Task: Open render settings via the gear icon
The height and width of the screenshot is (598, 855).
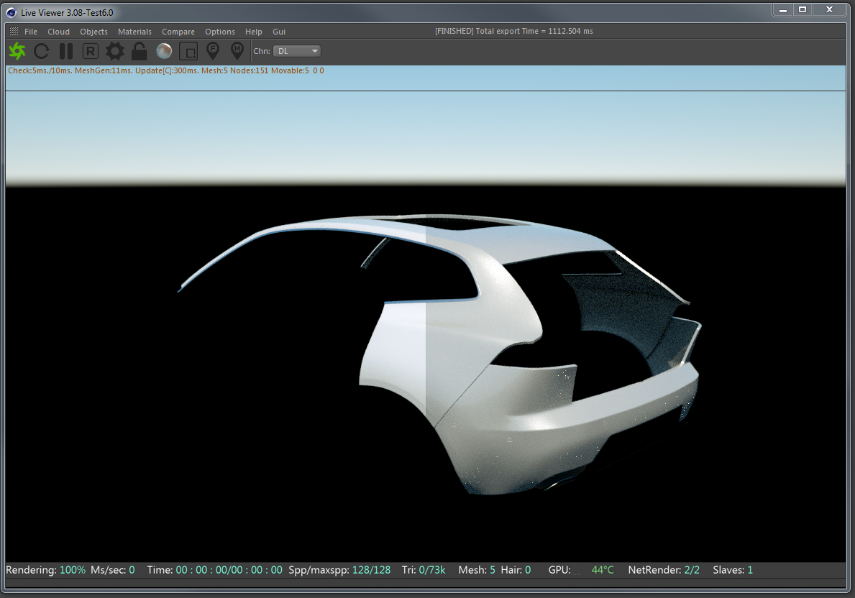Action: pyautogui.click(x=115, y=51)
